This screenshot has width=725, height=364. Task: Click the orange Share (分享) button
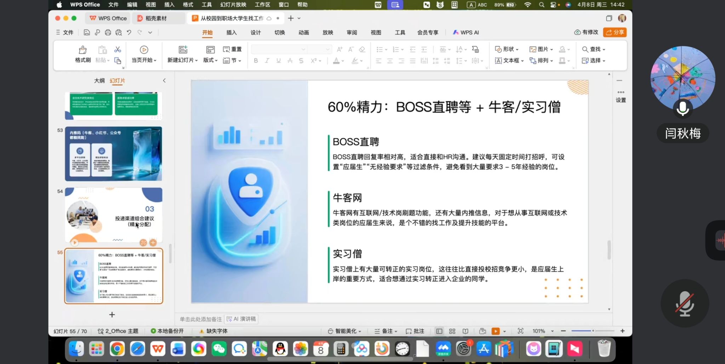pyautogui.click(x=615, y=32)
